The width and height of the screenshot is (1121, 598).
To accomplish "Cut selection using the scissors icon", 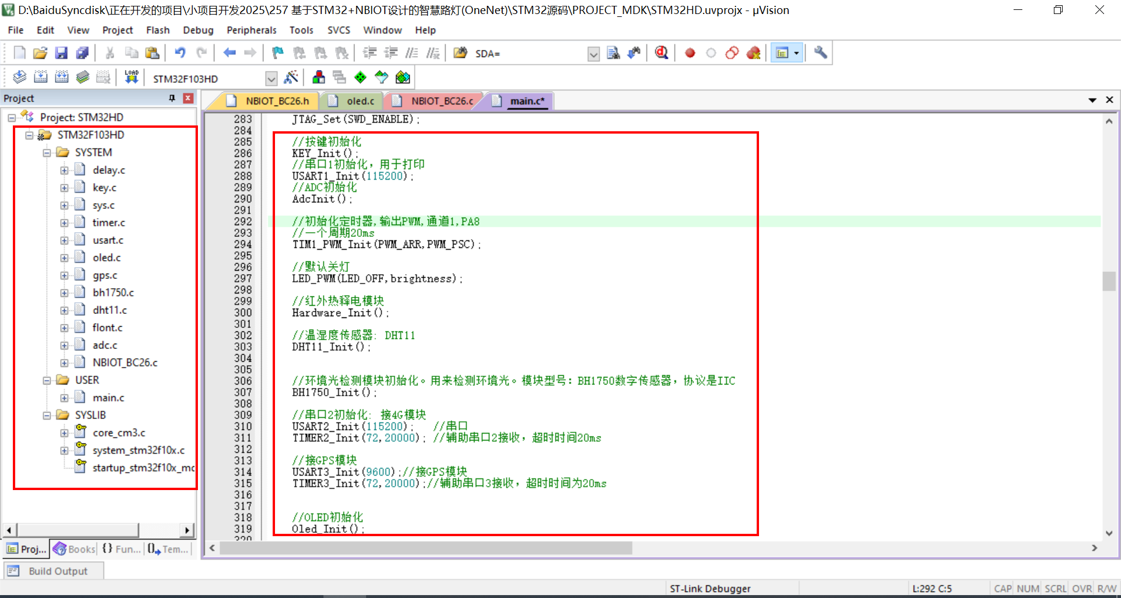I will [x=110, y=53].
